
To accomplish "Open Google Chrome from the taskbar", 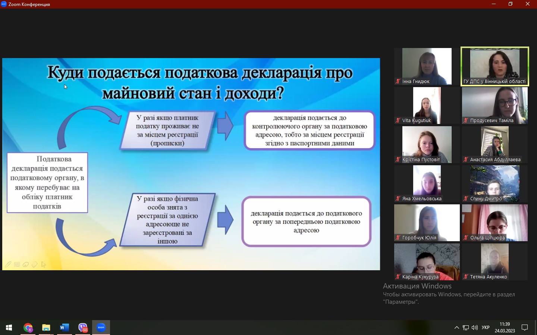I will (x=28, y=328).
